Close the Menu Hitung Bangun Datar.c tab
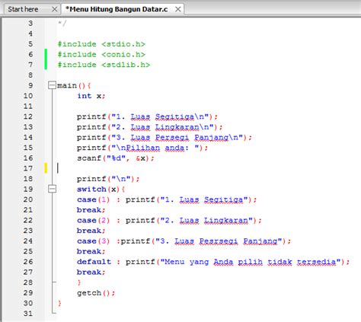The height and width of the screenshot is (322, 361). click(x=178, y=9)
